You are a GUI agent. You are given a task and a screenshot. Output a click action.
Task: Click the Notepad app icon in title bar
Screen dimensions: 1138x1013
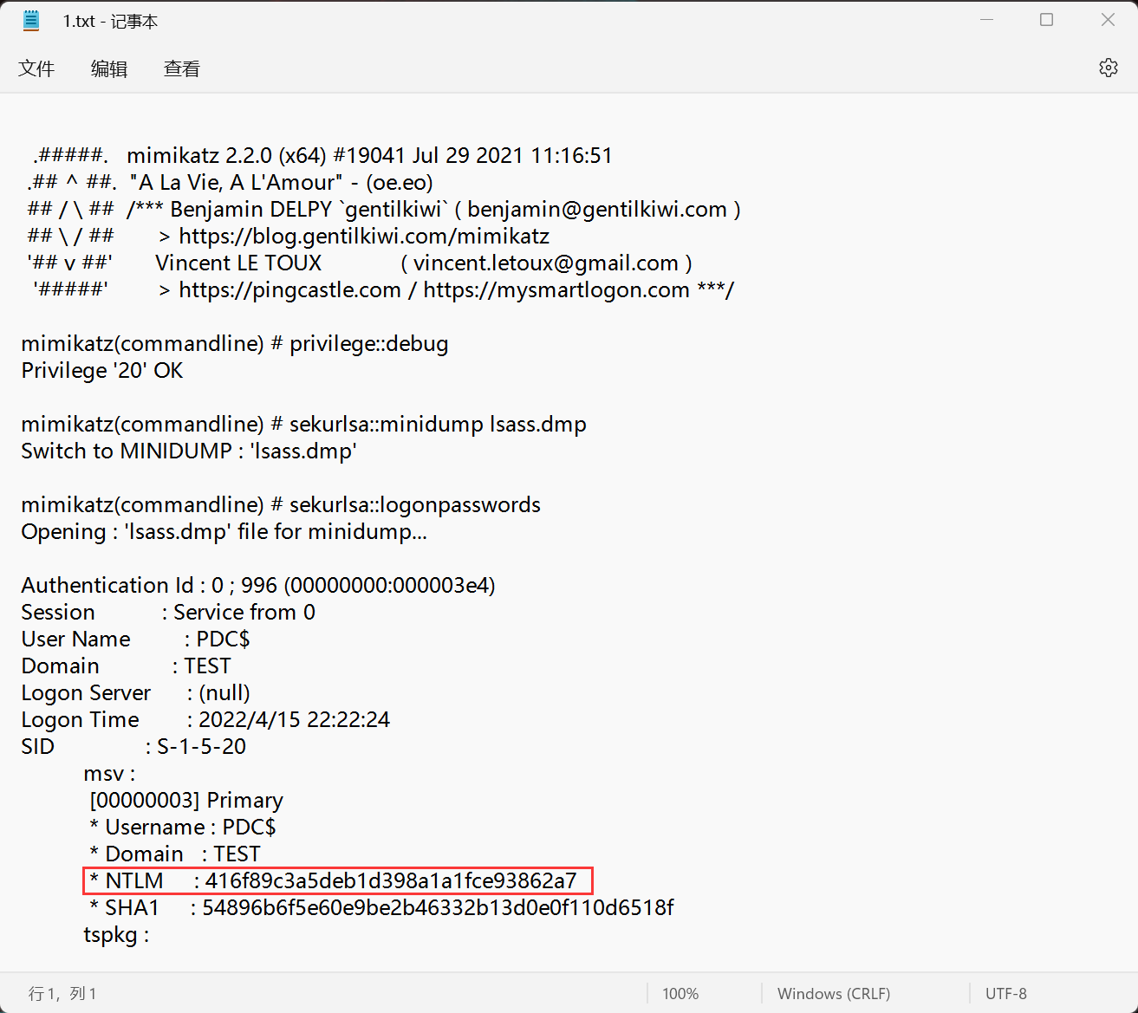pyautogui.click(x=31, y=21)
